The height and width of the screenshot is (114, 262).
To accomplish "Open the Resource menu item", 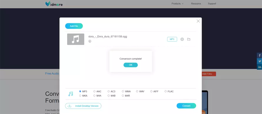I will coord(196,4).
